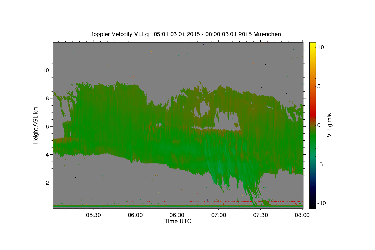This screenshot has width=375, height=250.
Task: Click the height tick label '6'
Action: tap(47, 126)
